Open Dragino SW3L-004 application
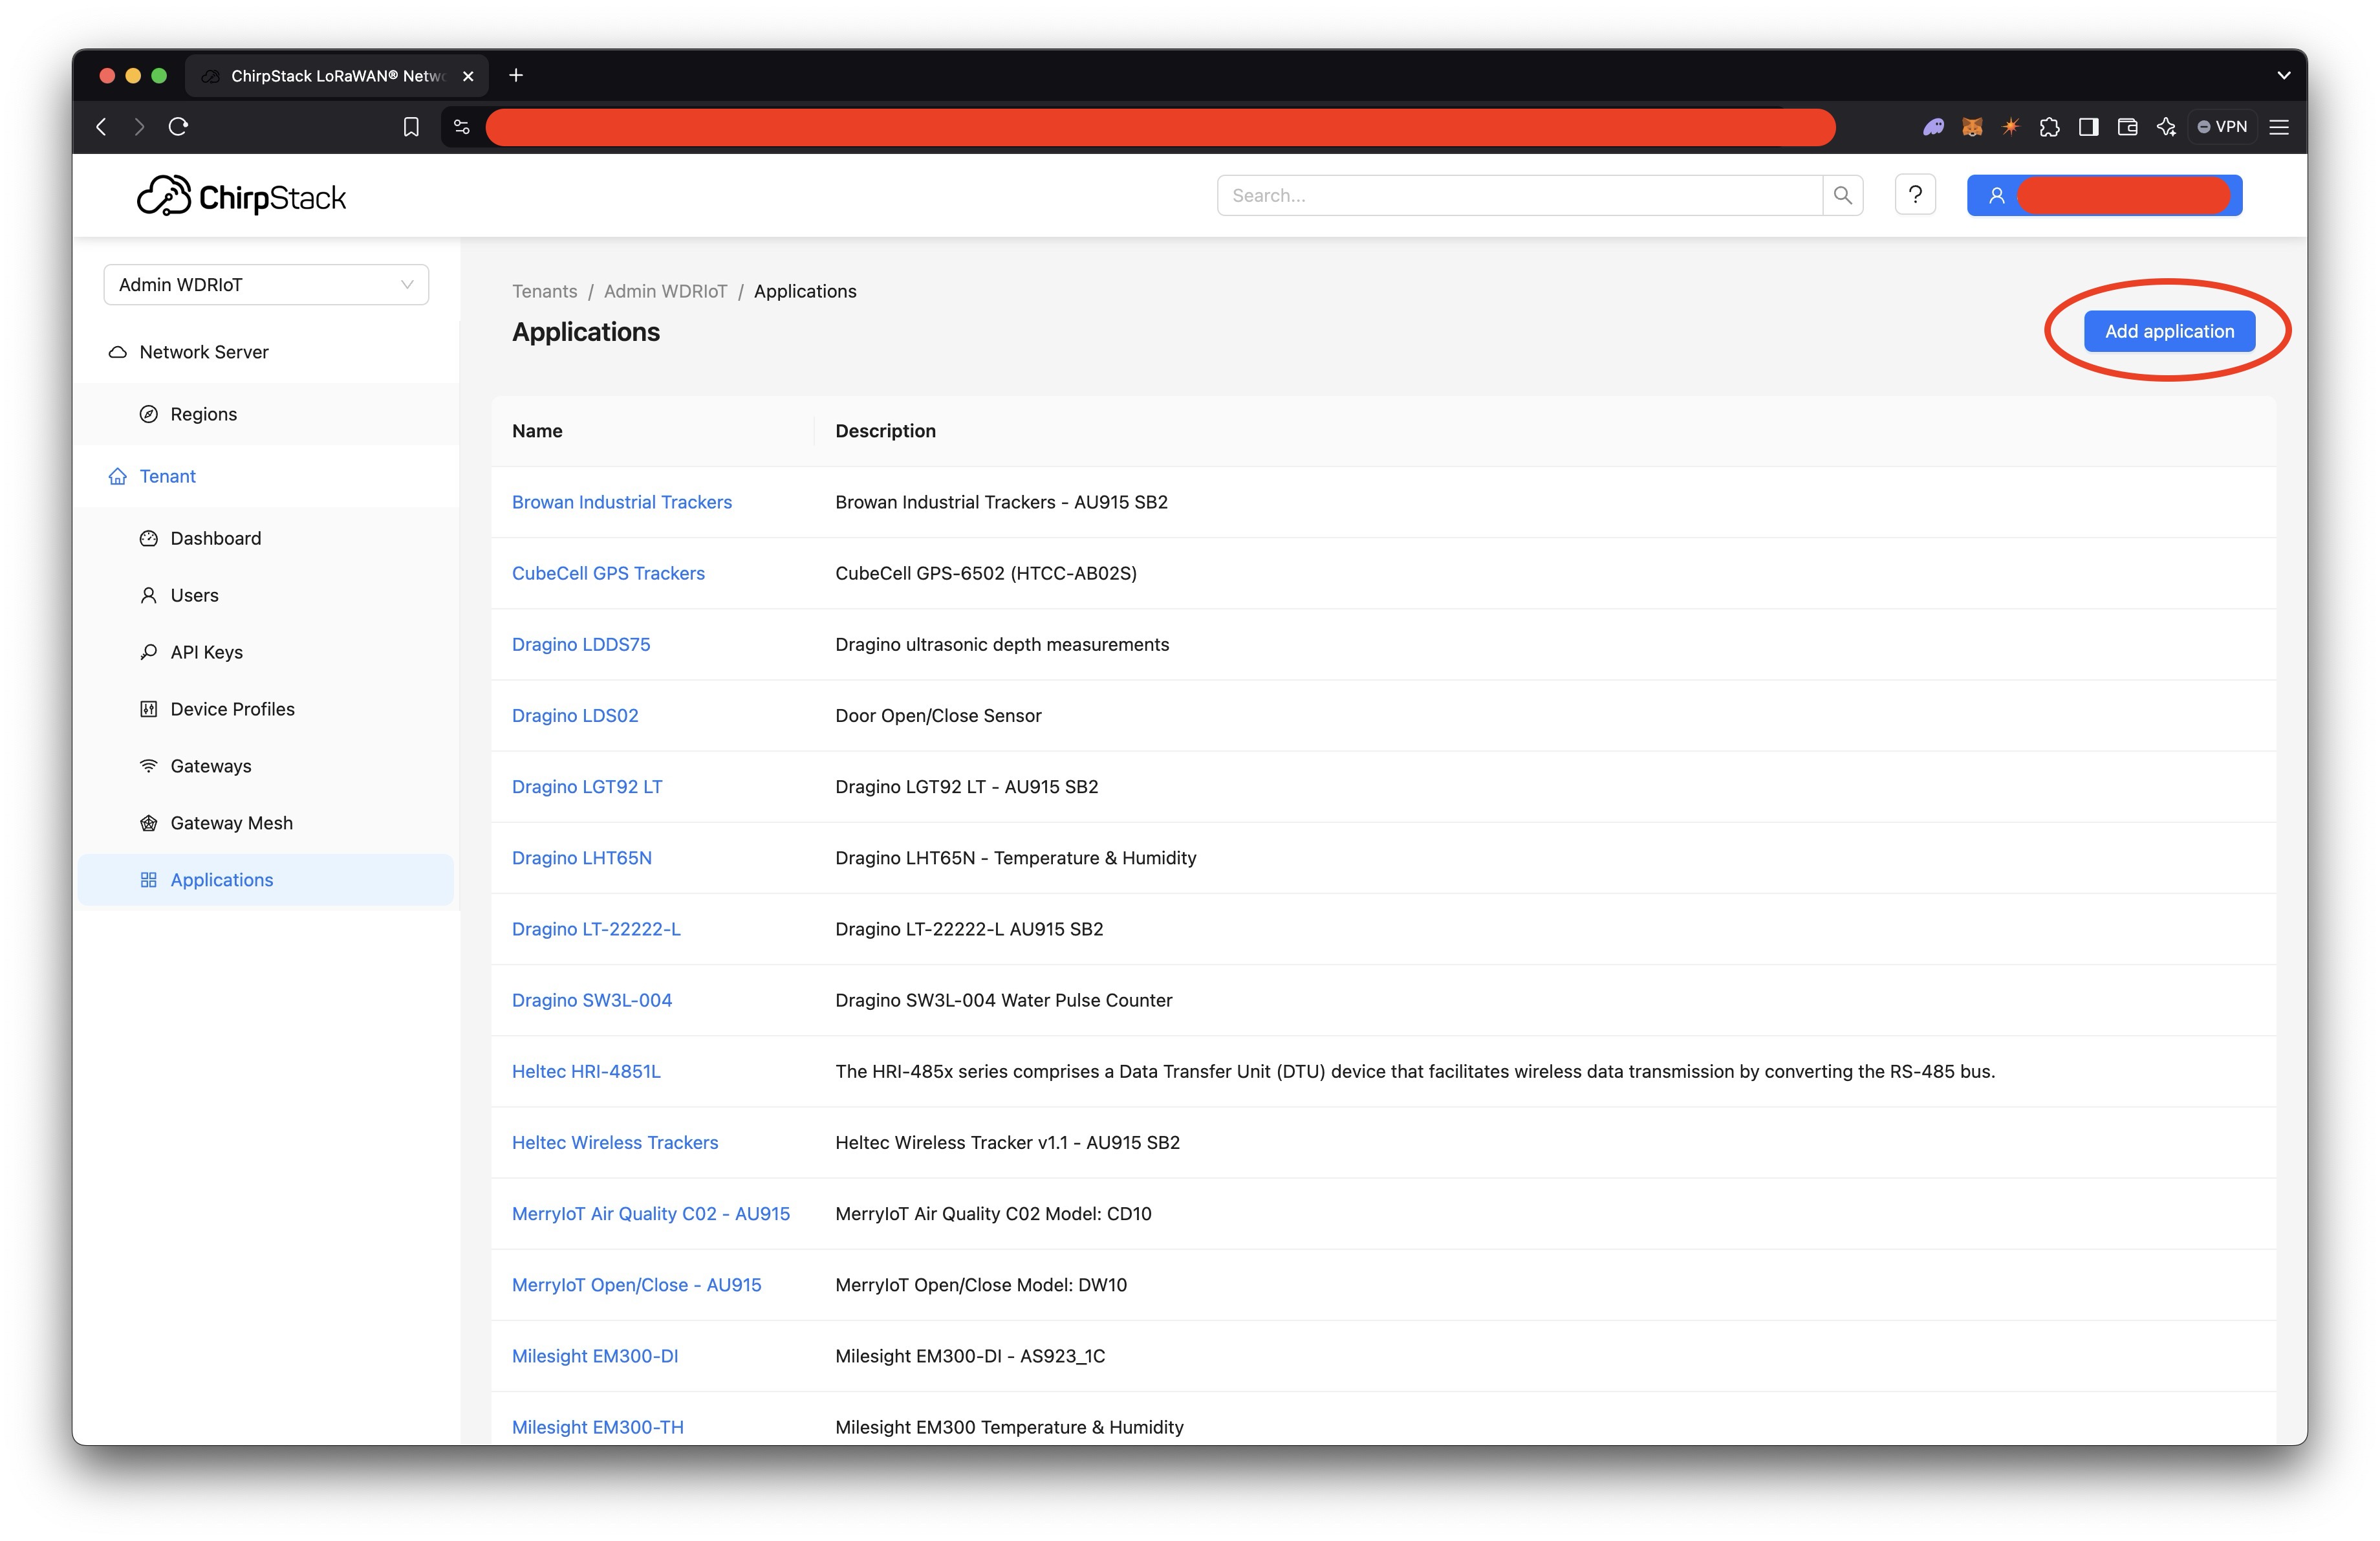Screen dimensions: 2380x1541 click(592, 999)
